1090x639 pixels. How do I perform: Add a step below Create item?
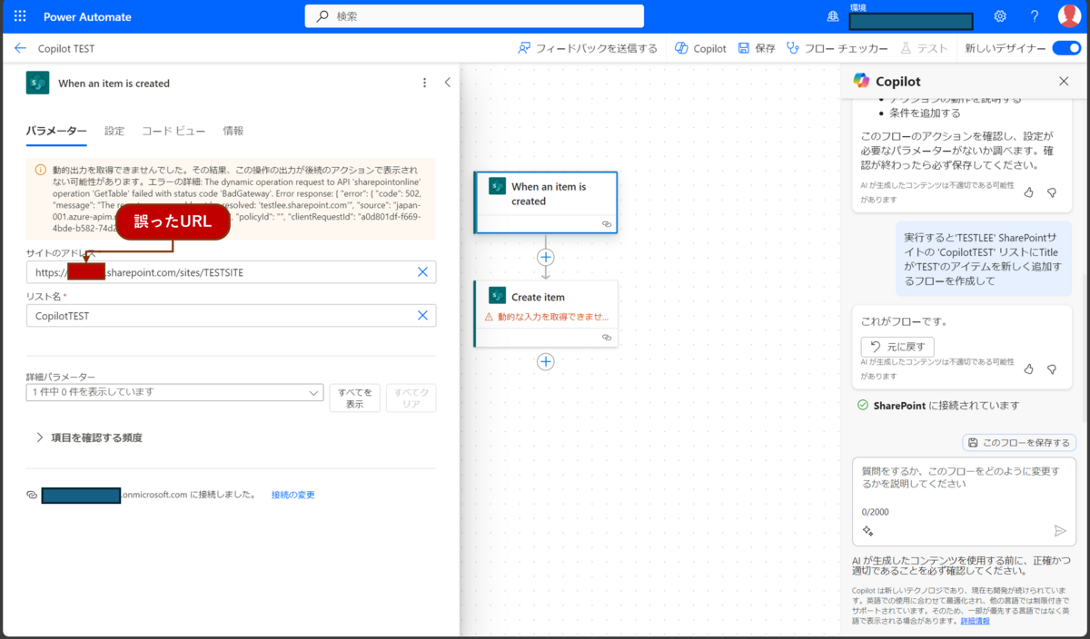click(x=546, y=361)
